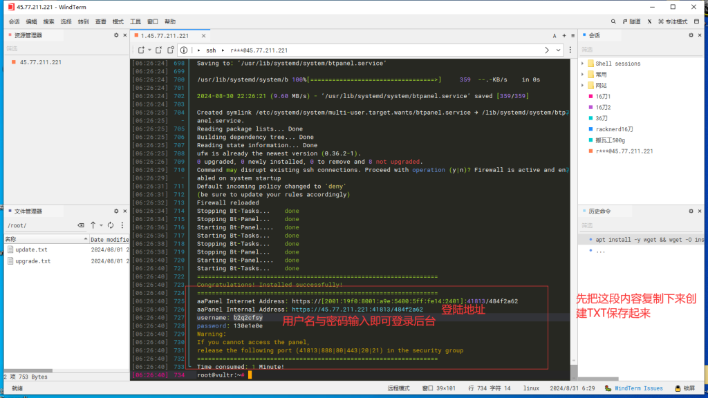
Task: Click the layout icon right of 专注模式
Action: (697, 21)
